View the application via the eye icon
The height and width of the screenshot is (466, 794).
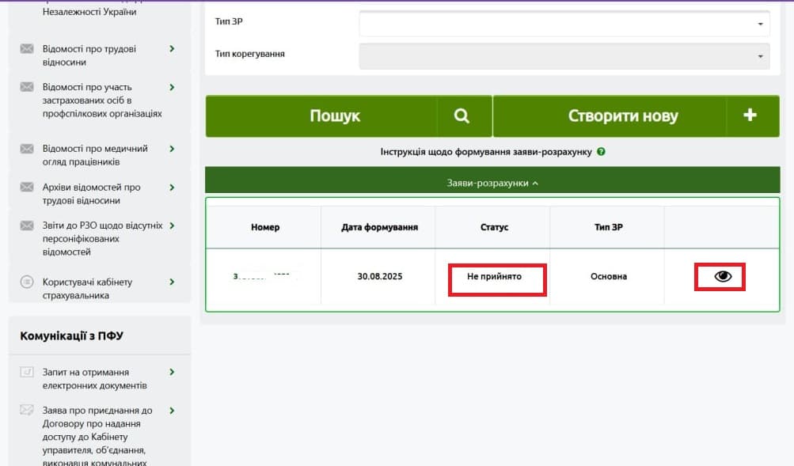(723, 276)
